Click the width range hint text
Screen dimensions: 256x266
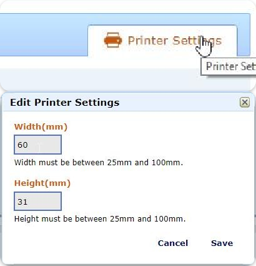coord(99,162)
